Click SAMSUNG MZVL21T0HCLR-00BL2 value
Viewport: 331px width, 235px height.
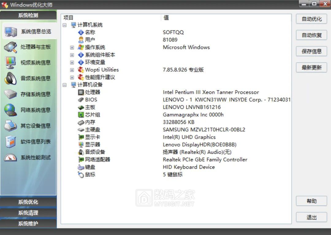(x=204, y=130)
